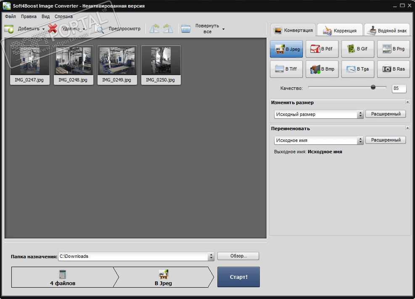Open the destination folder dropdown arrow
The width and height of the screenshot is (415, 299).
click(211, 256)
